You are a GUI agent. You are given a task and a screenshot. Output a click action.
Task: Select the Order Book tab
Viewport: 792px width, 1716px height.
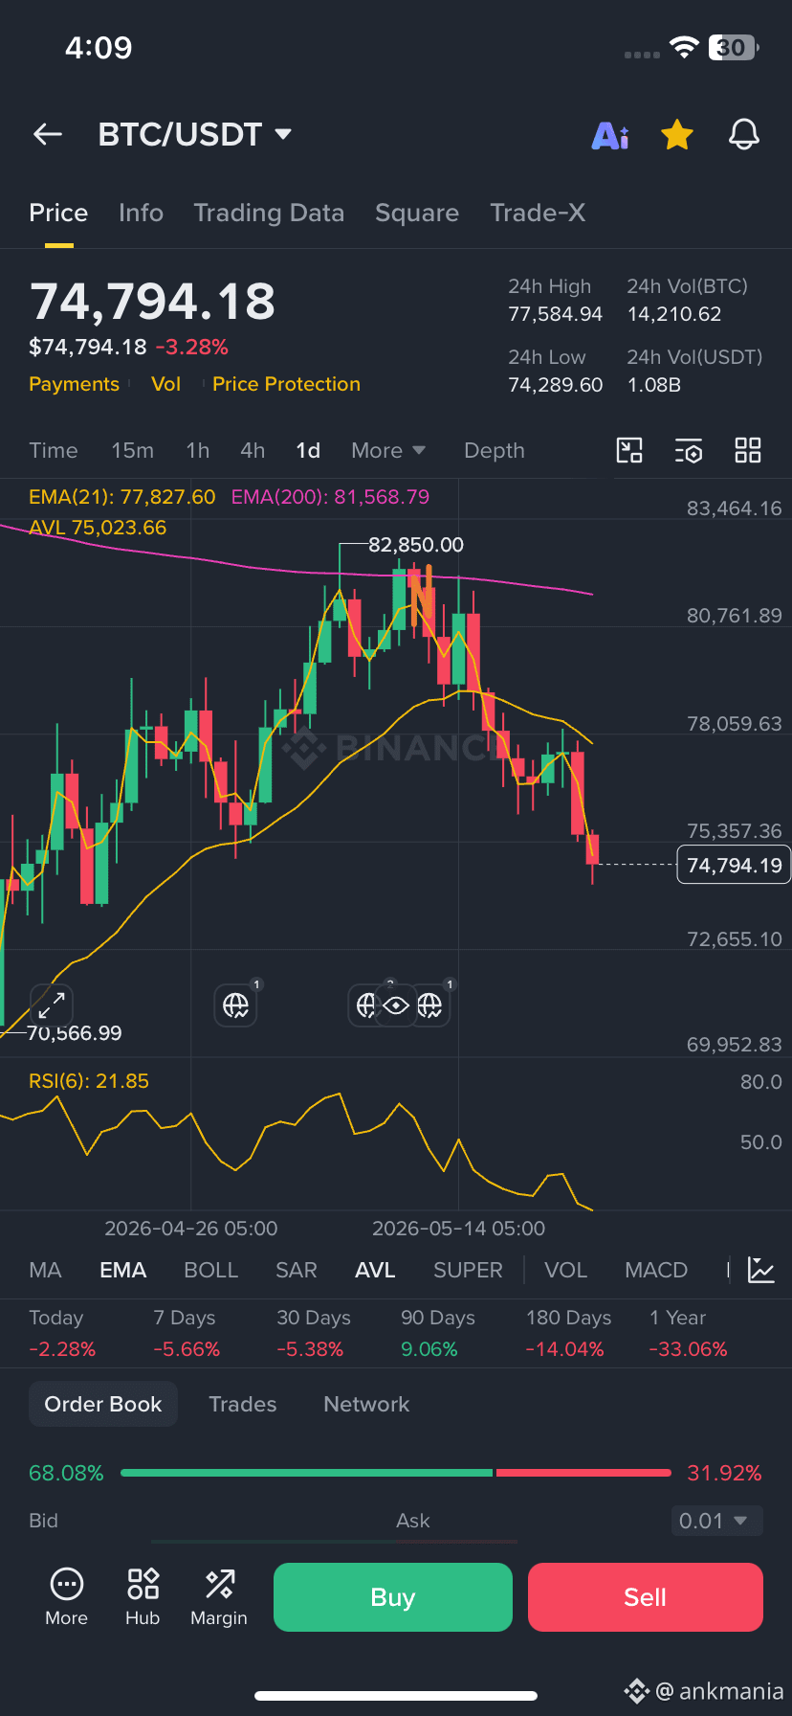103,1404
